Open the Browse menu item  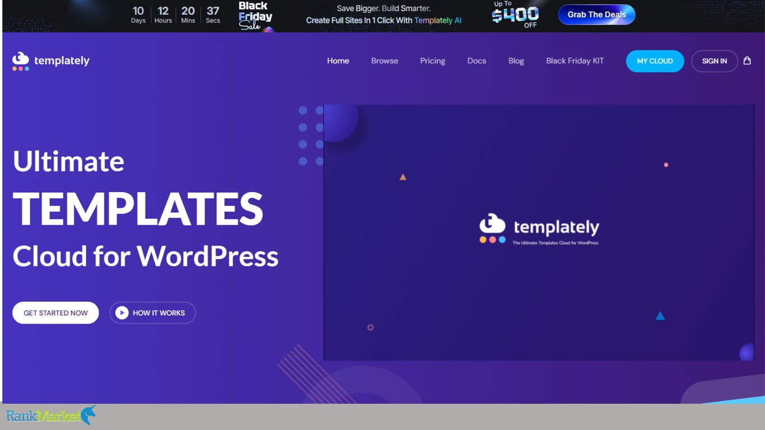385,61
